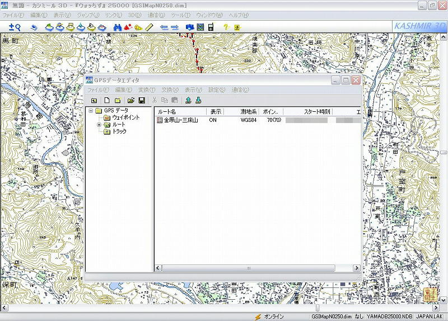Click the copy icon in GPS editor toolbar
448x321 pixels.
pos(165,100)
